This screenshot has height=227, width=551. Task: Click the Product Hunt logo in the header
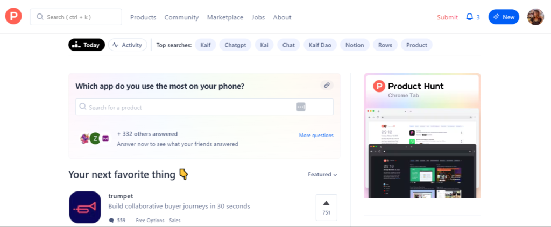(13, 17)
